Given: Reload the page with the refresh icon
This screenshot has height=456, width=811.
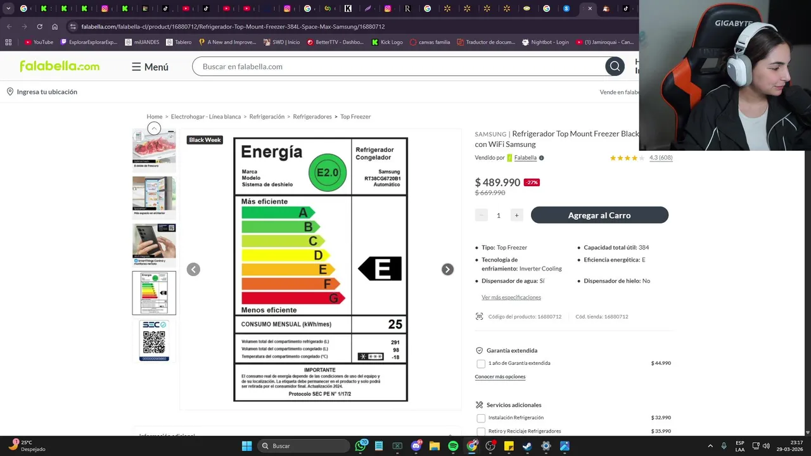Looking at the screenshot, I should pos(39,27).
